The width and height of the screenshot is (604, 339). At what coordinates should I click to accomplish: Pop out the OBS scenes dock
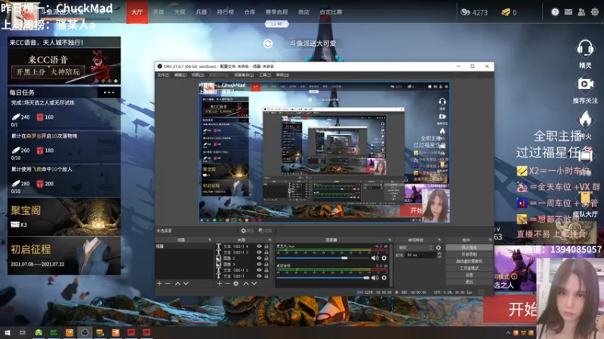[x=210, y=240]
